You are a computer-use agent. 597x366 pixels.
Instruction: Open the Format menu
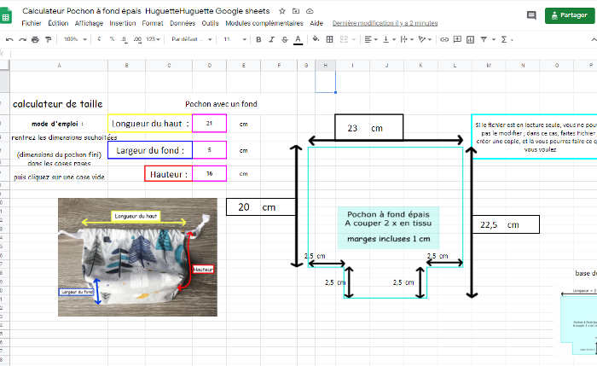(x=153, y=23)
